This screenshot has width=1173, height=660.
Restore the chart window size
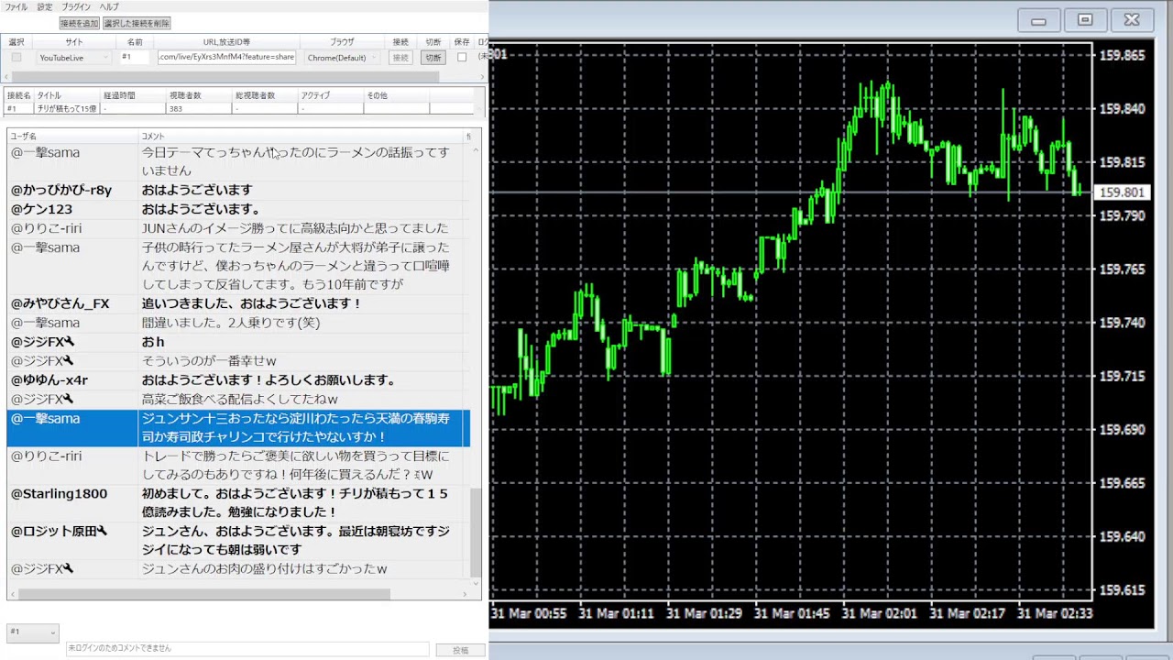point(1085,20)
